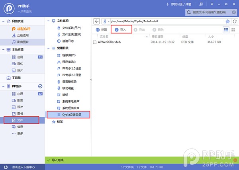The width and height of the screenshot is (239, 170).
Task: Click 导出 export button
Action: [139, 30]
